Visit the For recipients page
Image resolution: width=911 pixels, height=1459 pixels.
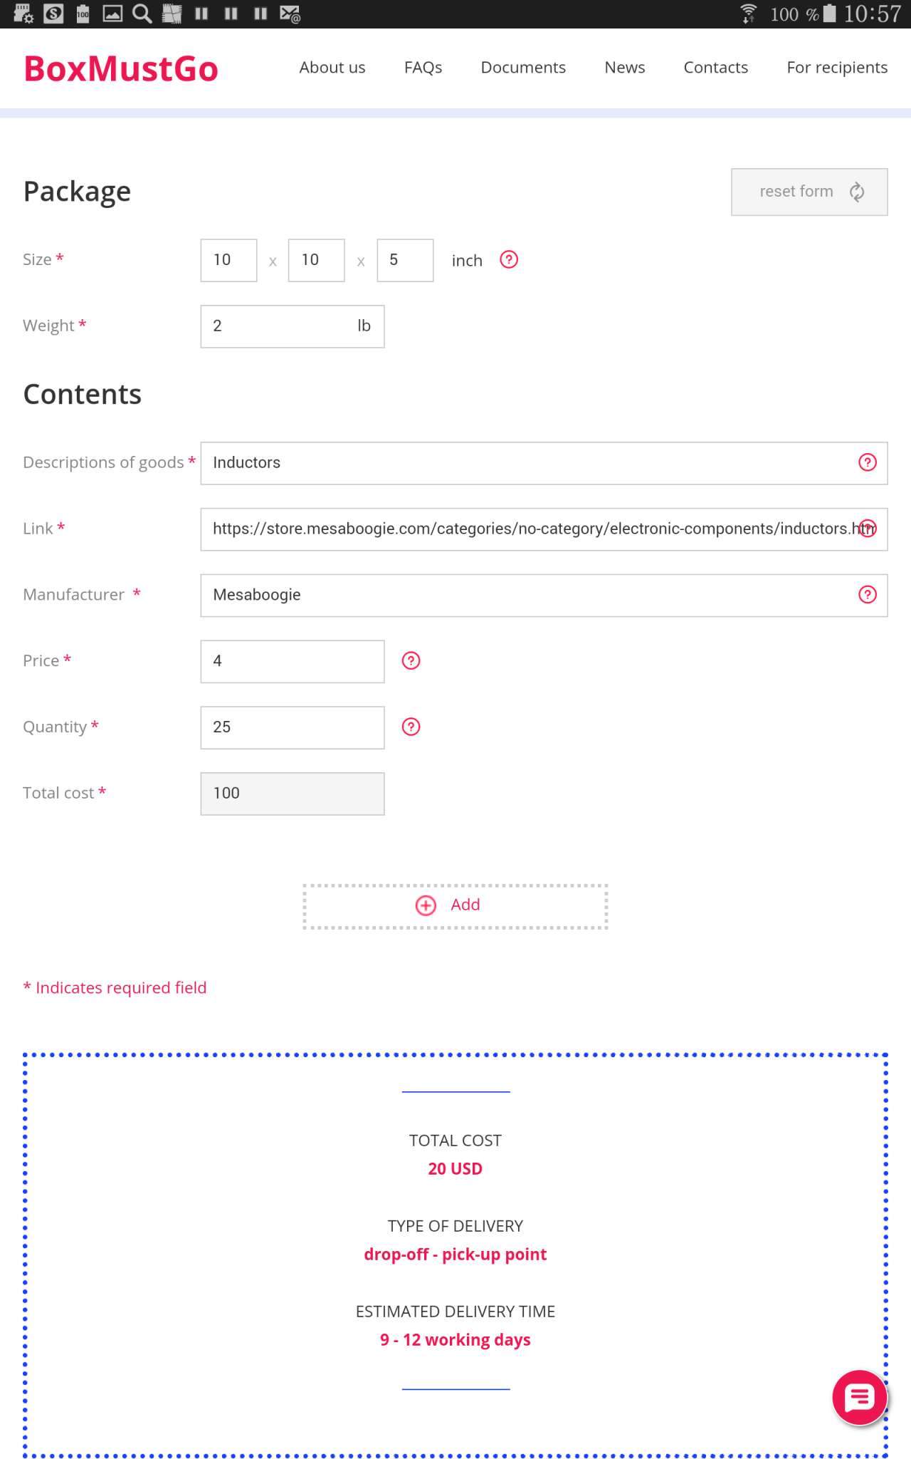tap(837, 68)
